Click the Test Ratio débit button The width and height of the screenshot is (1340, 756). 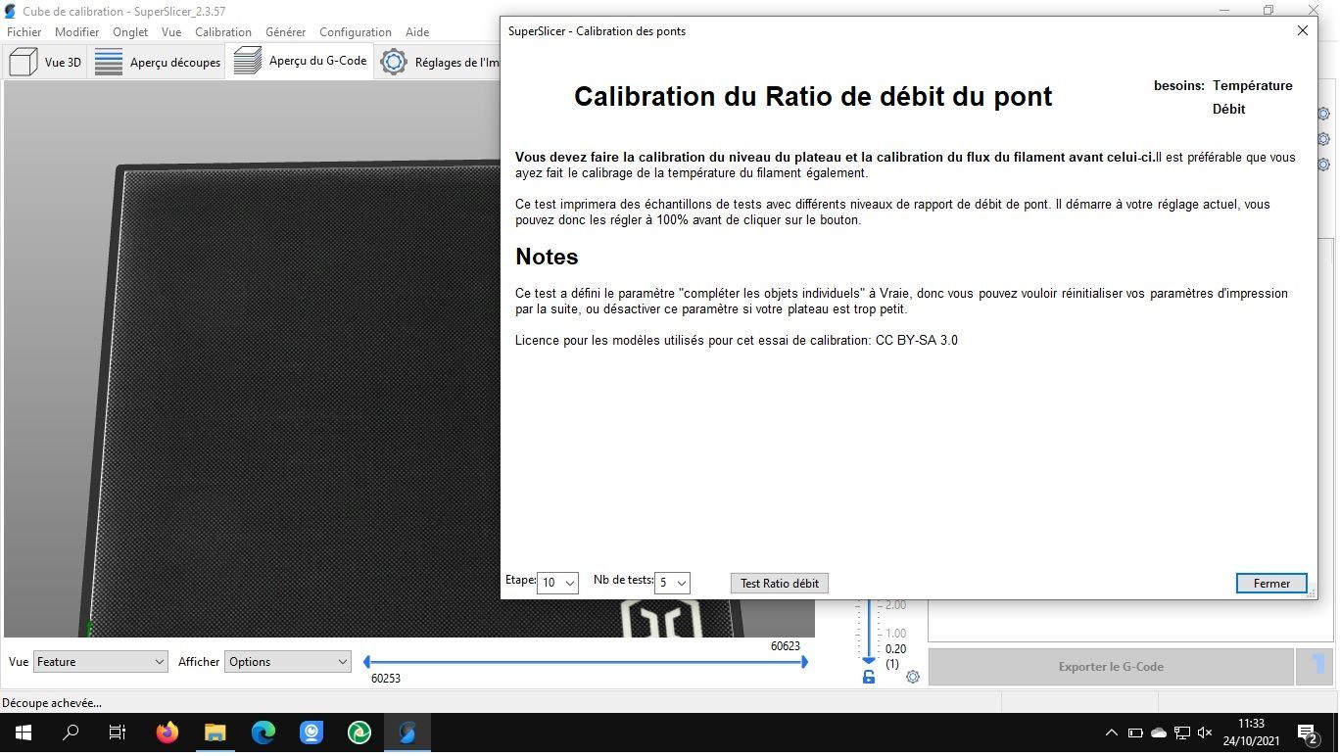(779, 583)
